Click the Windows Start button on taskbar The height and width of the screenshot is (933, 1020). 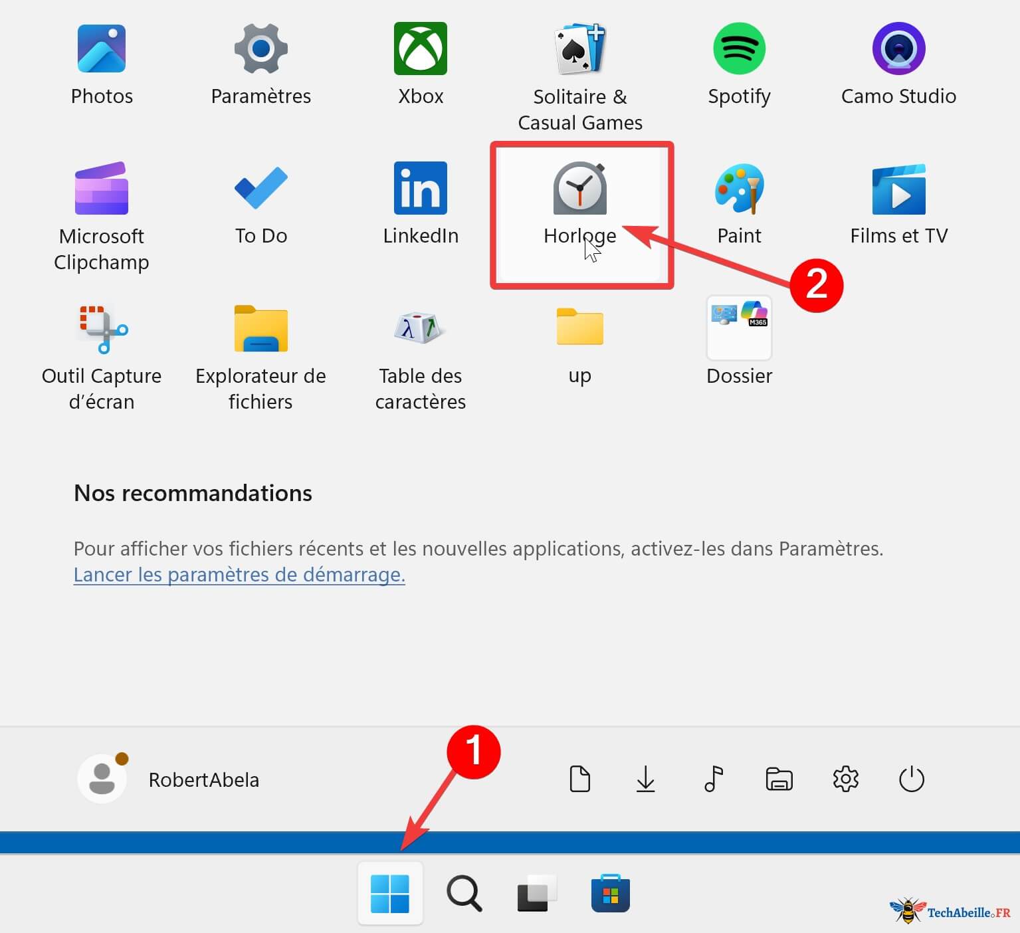pyautogui.click(x=391, y=893)
